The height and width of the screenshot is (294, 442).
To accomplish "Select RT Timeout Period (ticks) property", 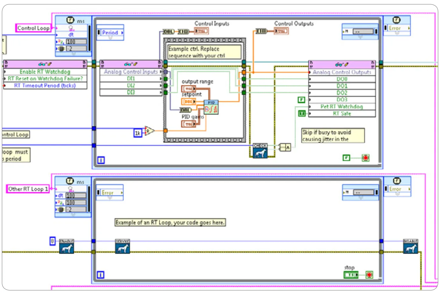I will tap(45, 85).
